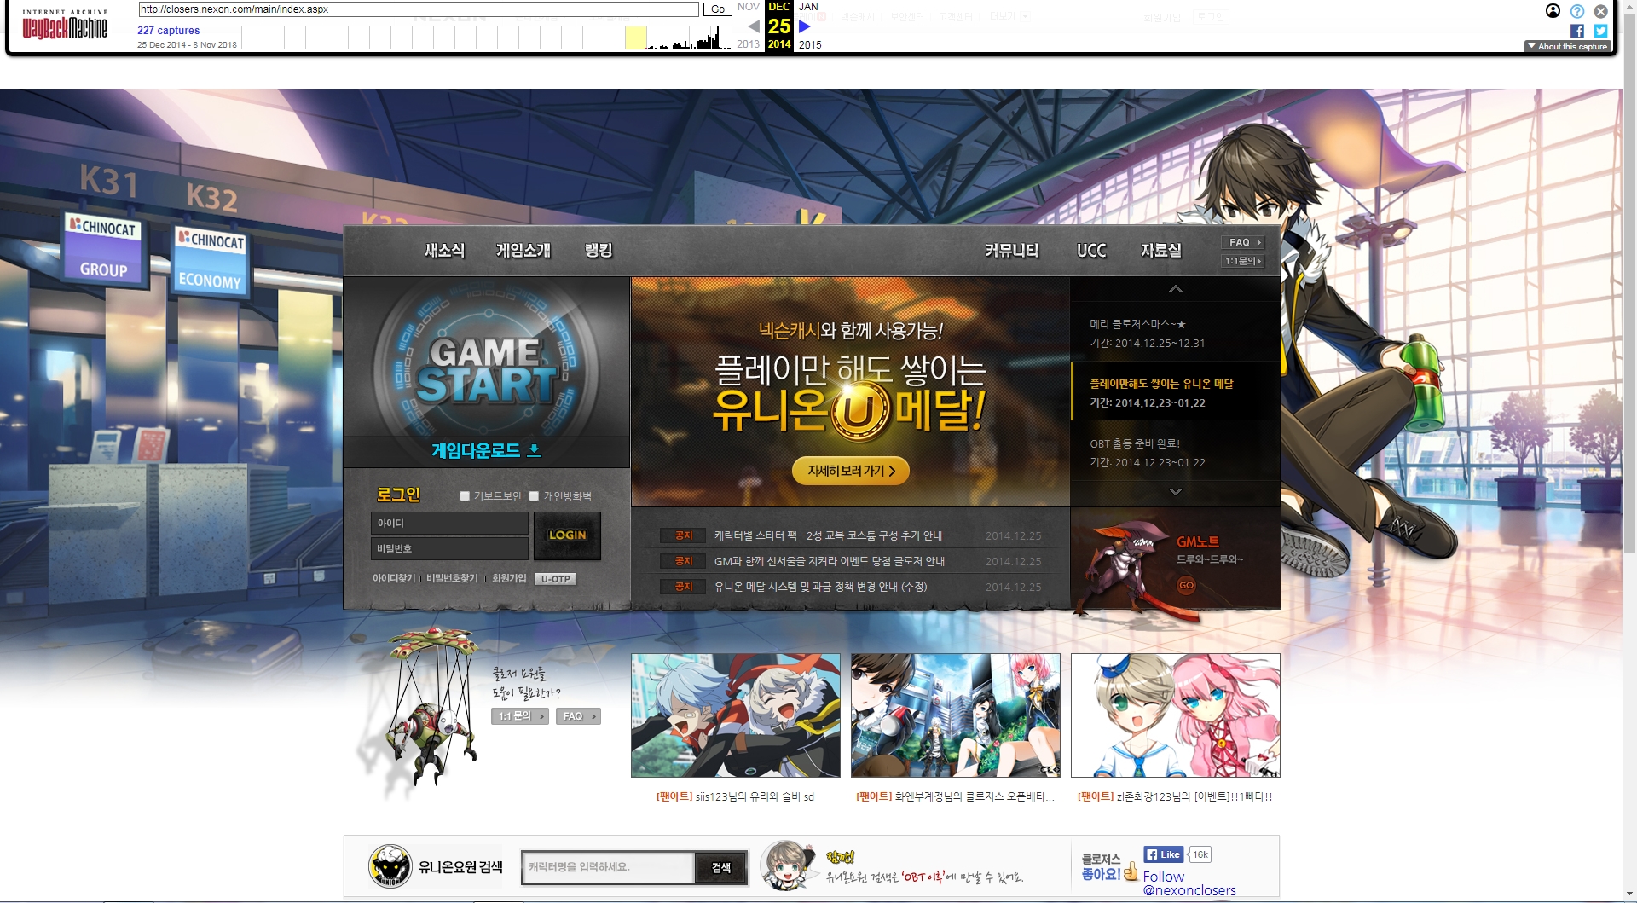Screen dimensions: 1637x903
Task: Open the Wayback user account icon
Action: click(x=1553, y=11)
